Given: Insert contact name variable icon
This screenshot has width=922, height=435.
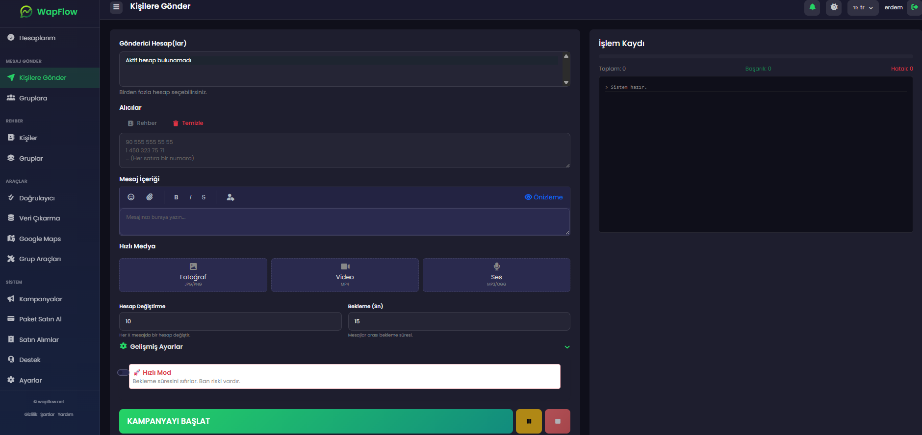Looking at the screenshot, I should coord(230,197).
